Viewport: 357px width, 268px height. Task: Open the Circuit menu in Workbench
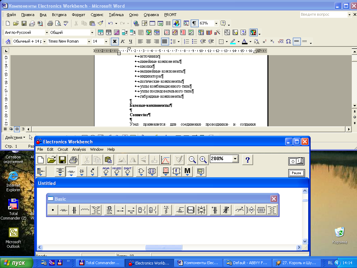pos(63,149)
